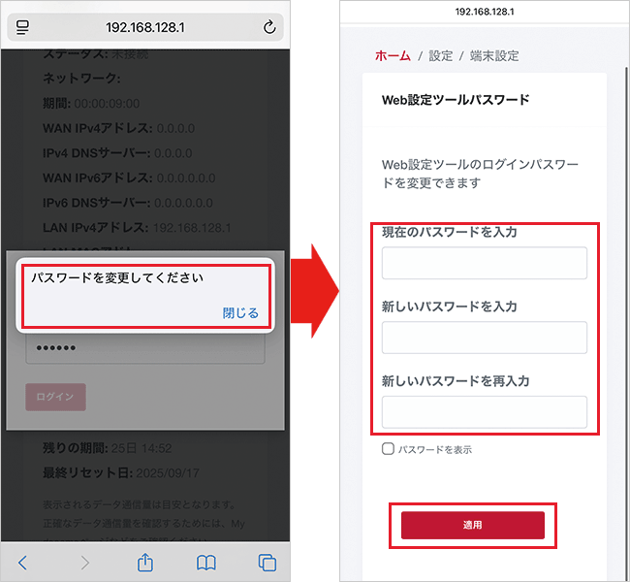630x582 pixels.
Task: Click the dimmed ログイン button
Action: coord(55,397)
